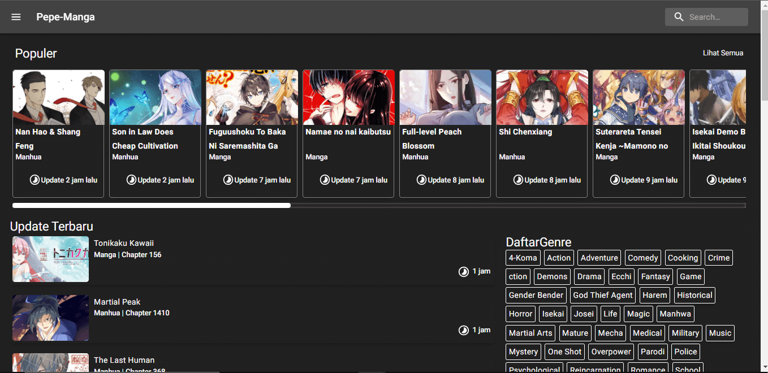
Task: Pick the Fantasy genre tag
Action: 655,276
